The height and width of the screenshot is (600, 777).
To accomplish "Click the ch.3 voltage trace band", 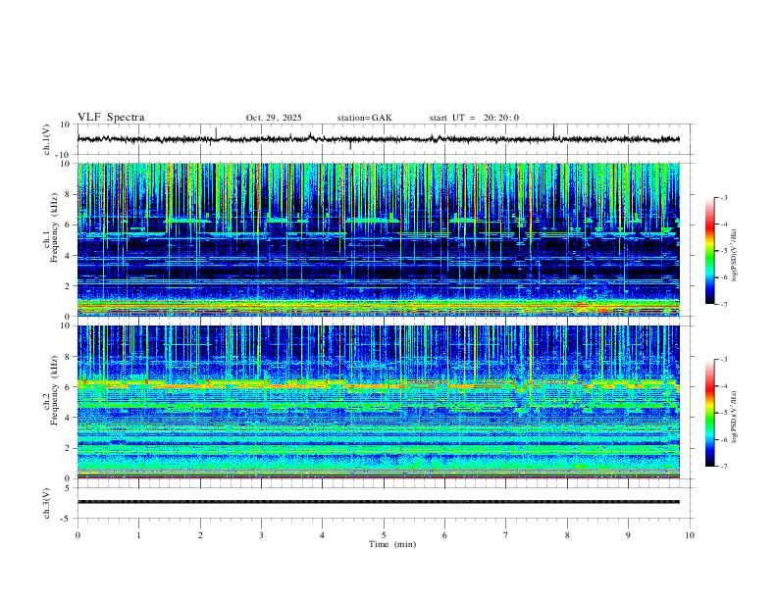I will click(x=378, y=502).
